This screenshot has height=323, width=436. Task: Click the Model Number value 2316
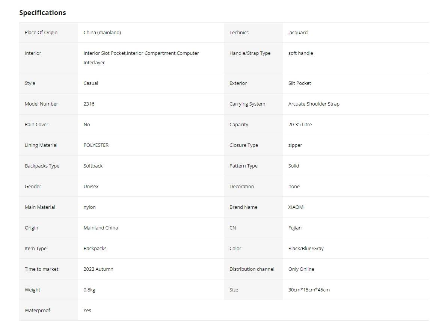click(89, 104)
